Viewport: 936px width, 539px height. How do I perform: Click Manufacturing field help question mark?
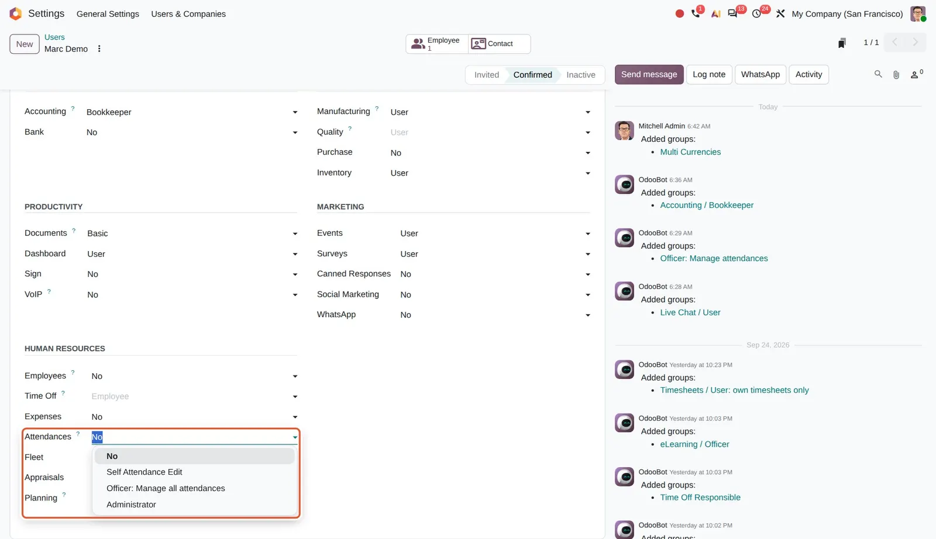[377, 108]
